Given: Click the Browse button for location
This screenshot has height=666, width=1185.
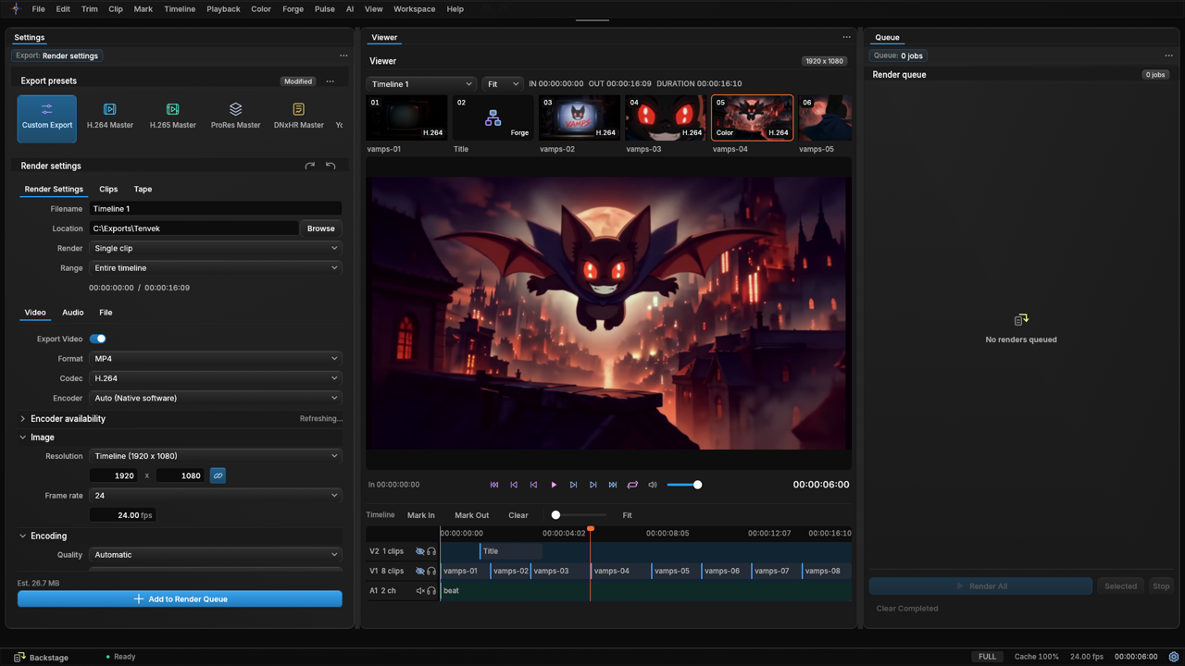Looking at the screenshot, I should (x=321, y=228).
